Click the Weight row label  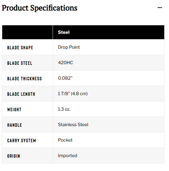coord(14,110)
